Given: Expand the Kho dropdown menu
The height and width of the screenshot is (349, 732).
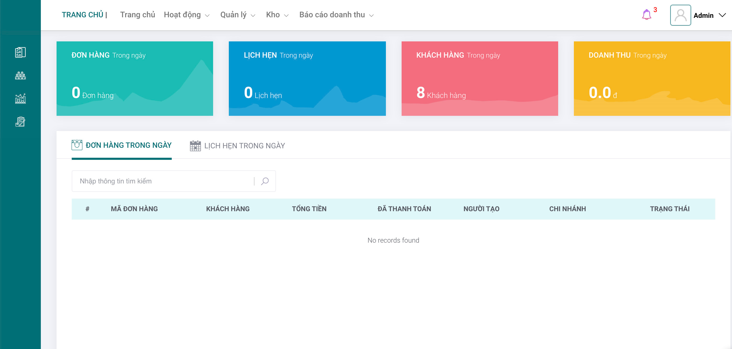Looking at the screenshot, I should pyautogui.click(x=277, y=15).
